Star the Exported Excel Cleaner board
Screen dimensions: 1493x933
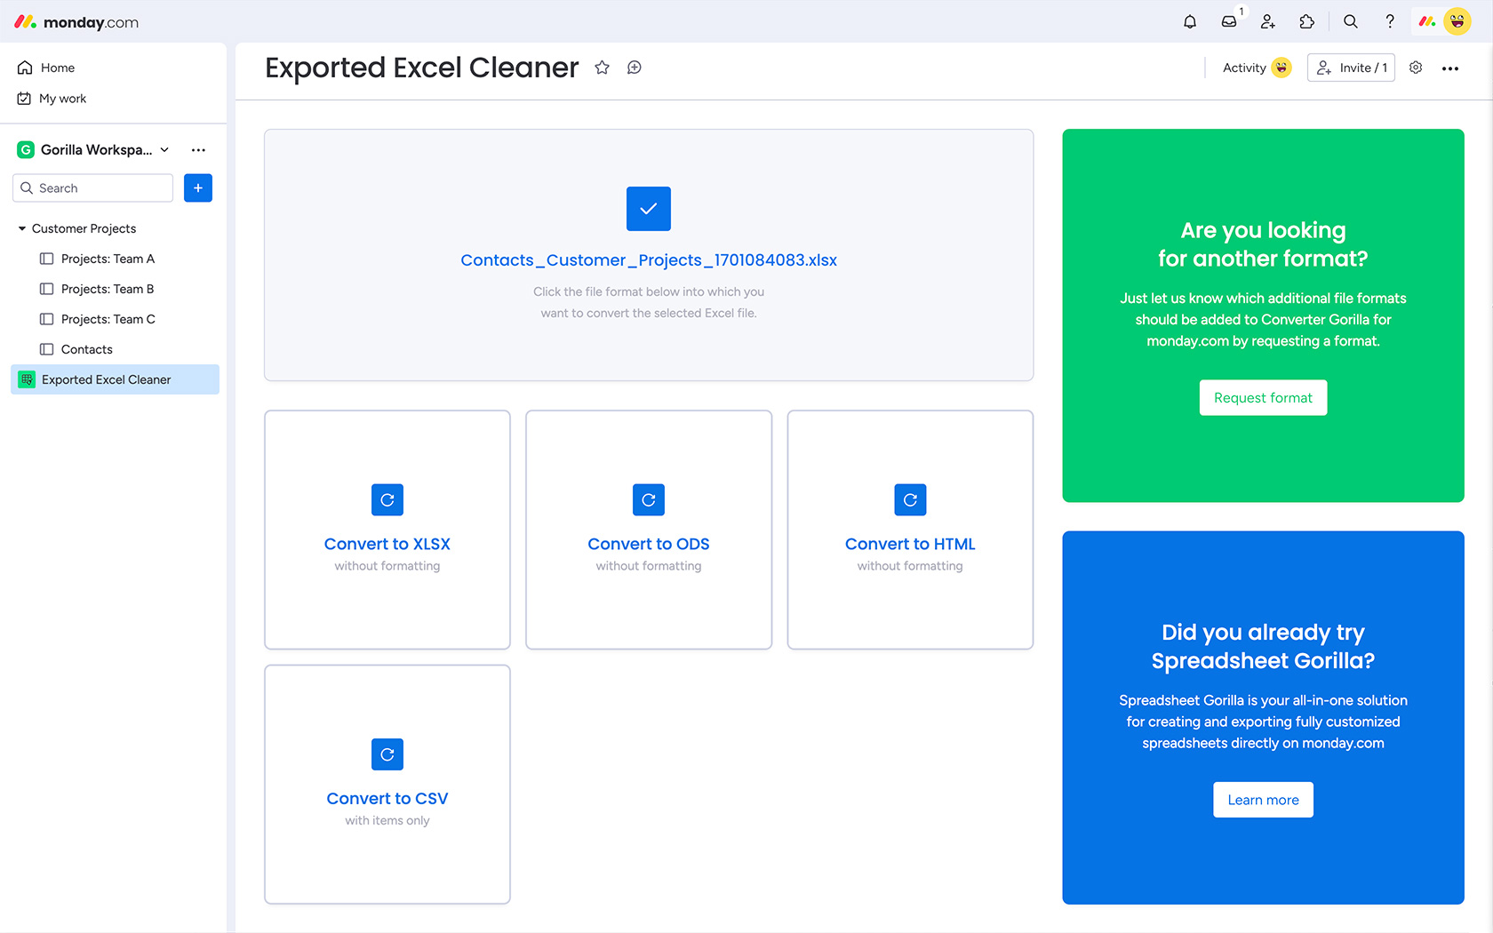[603, 68]
